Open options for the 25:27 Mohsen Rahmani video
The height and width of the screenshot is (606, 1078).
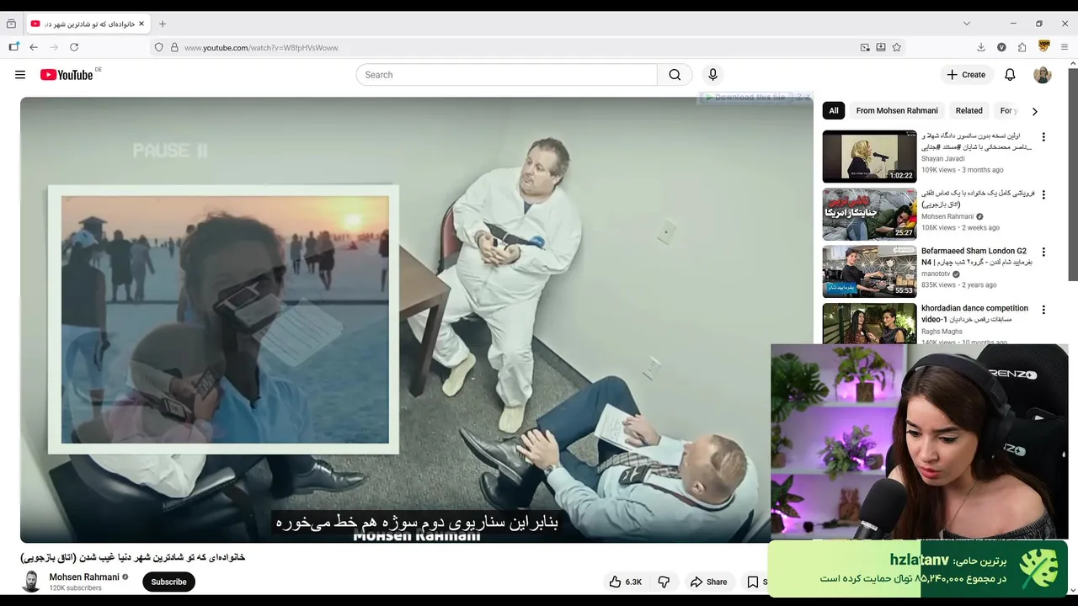pos(1043,194)
